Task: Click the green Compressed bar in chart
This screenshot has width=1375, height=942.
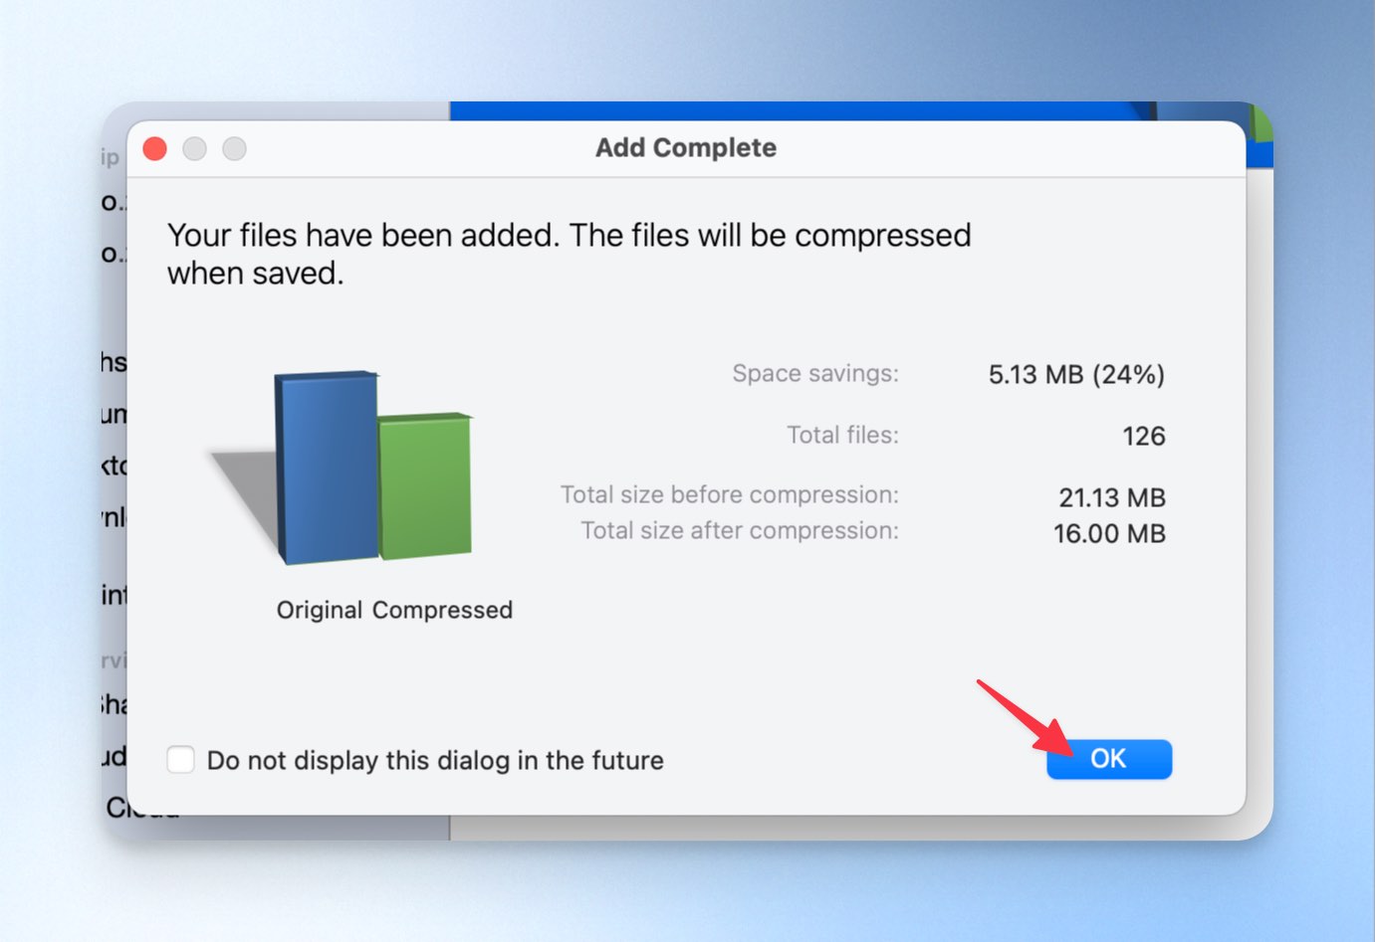Action: (425, 485)
